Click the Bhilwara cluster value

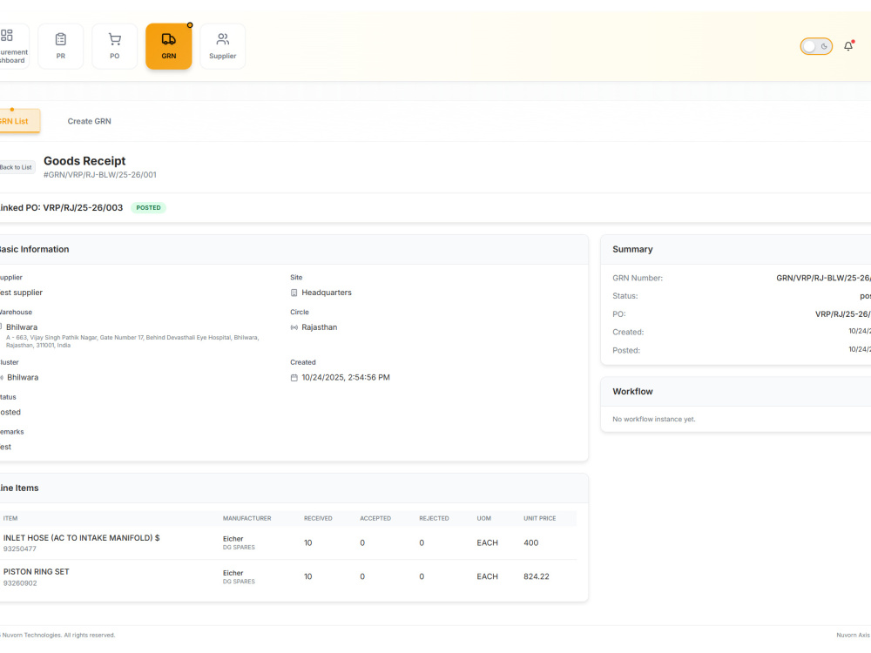23,378
